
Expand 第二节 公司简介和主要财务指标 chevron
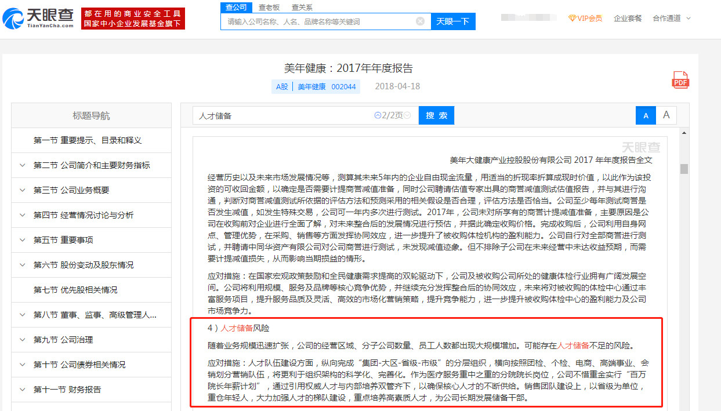[23, 165]
